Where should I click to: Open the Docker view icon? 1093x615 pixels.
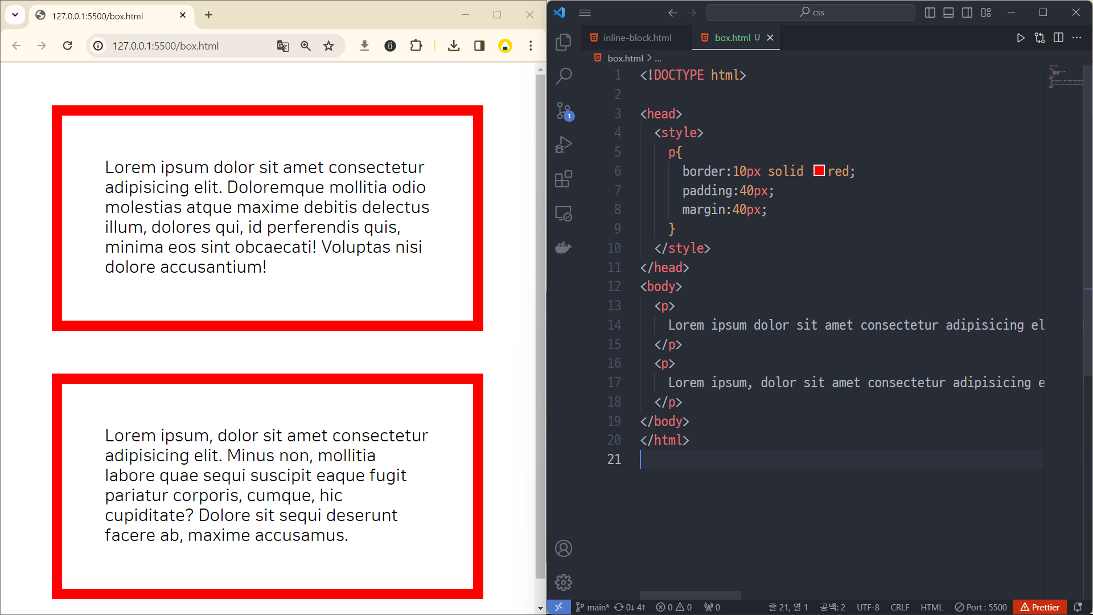click(x=563, y=248)
